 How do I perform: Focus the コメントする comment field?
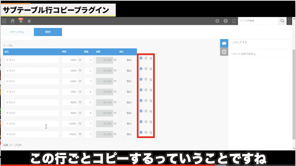(x=260, y=42)
